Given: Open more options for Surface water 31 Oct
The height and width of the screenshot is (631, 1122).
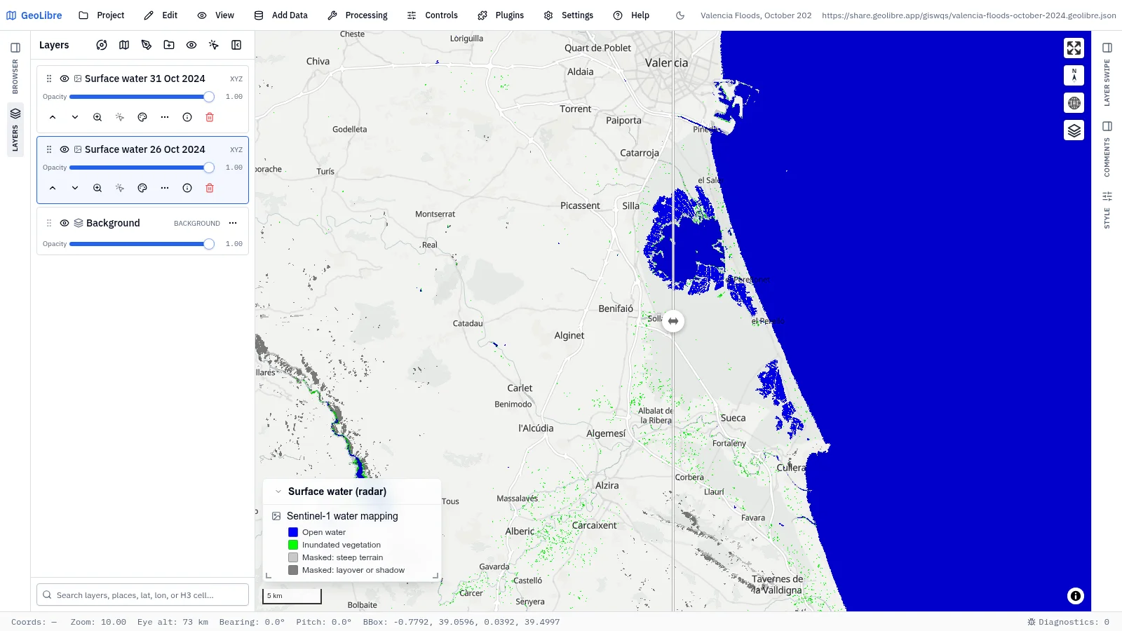Looking at the screenshot, I should (x=165, y=117).
